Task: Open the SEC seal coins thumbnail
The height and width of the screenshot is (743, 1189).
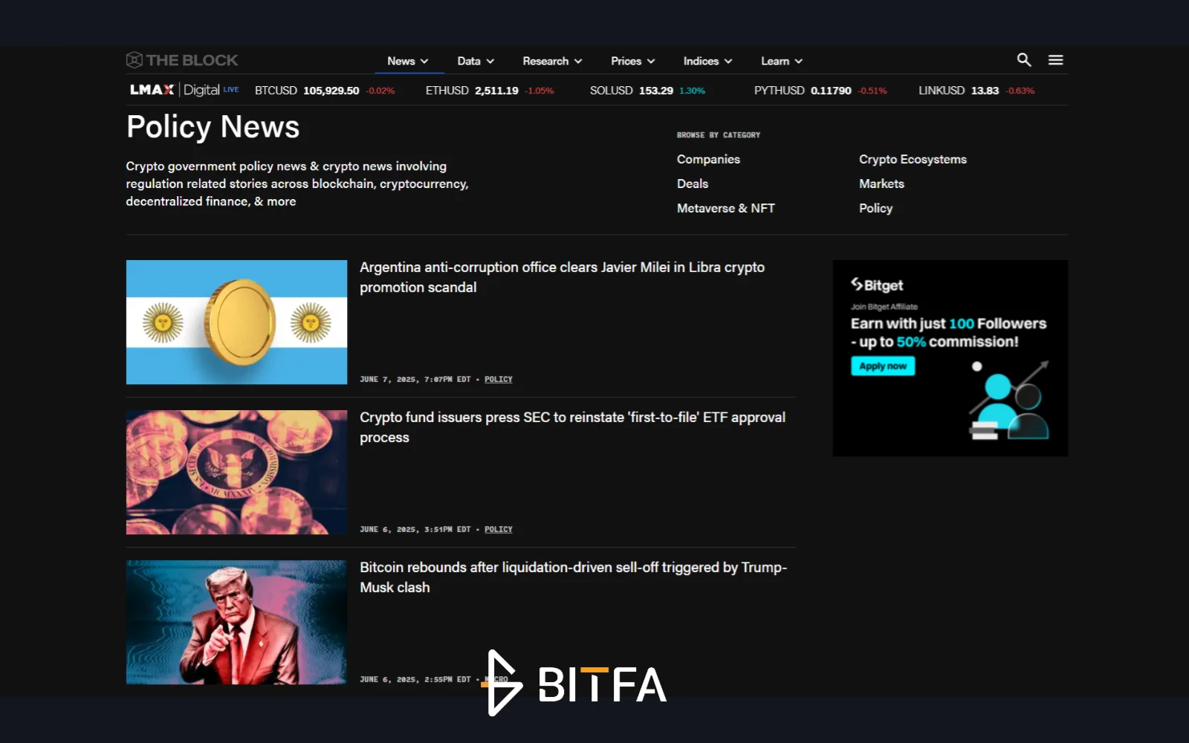Action: [236, 472]
